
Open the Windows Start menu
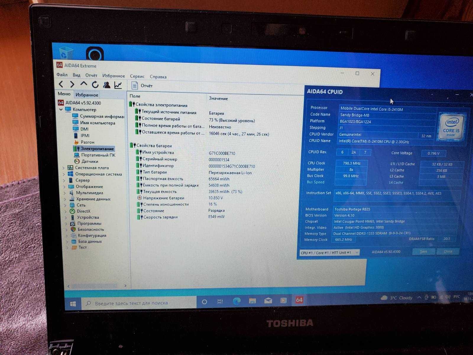click(x=73, y=304)
